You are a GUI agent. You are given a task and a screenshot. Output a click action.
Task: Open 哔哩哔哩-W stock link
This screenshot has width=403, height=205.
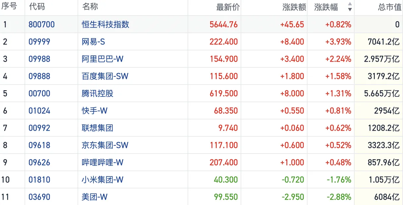click(102, 163)
